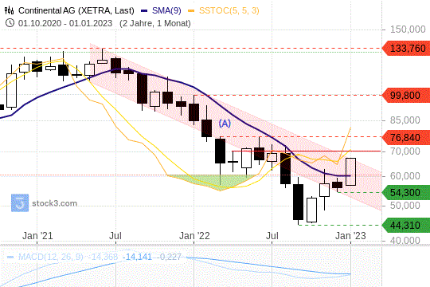Click the green shaded stochastic oversold area
This screenshot has height=287, width=430.
click(214, 181)
